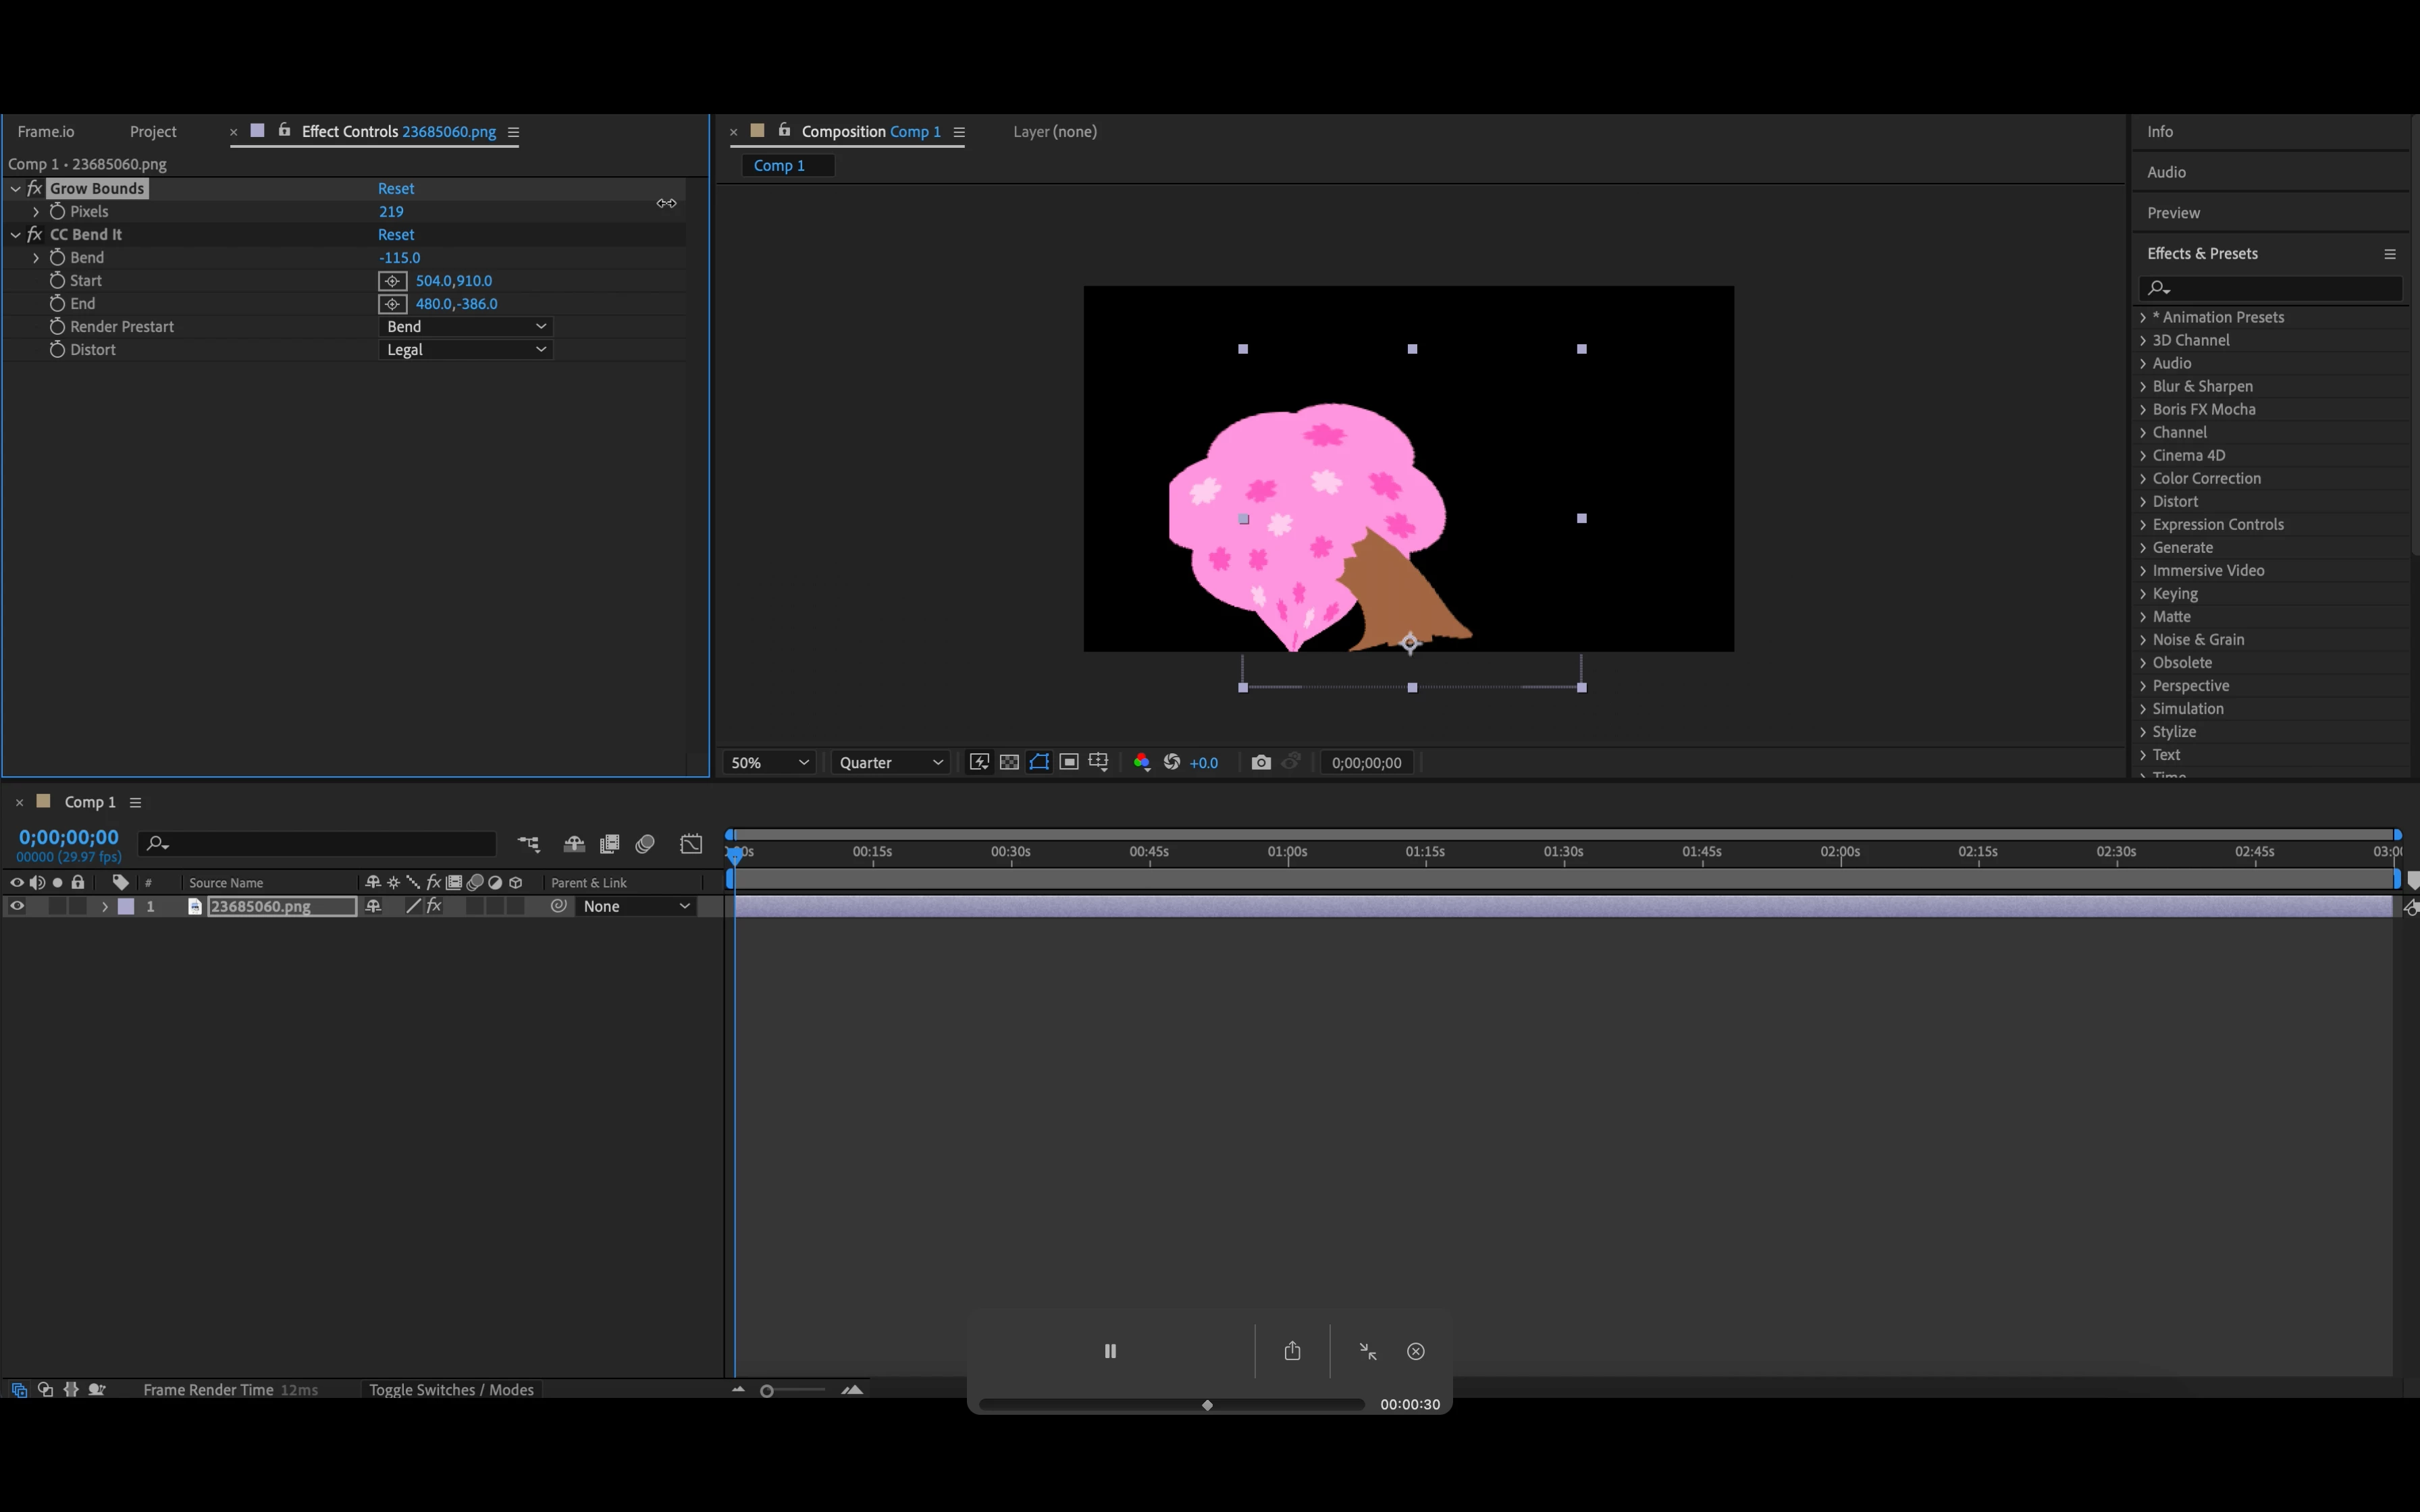
Task: Toggle the transparency grid icon
Action: [x=1009, y=762]
